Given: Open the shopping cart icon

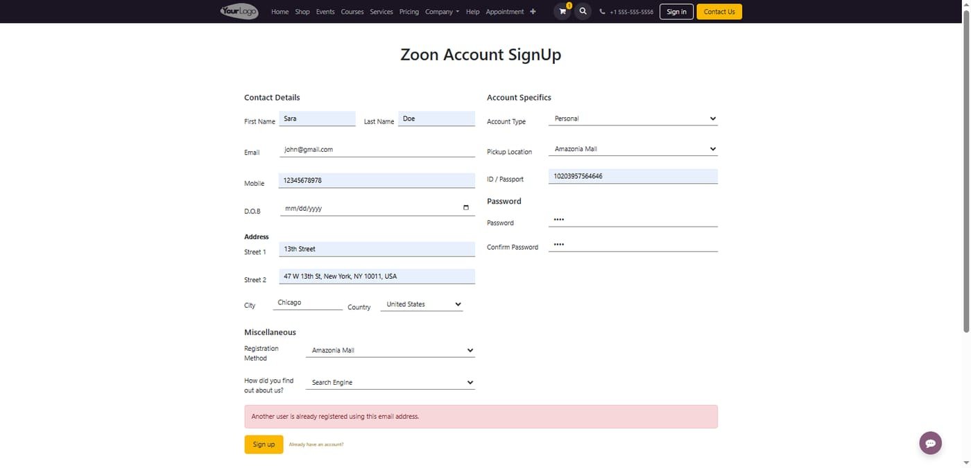Looking at the screenshot, I should tap(562, 11).
